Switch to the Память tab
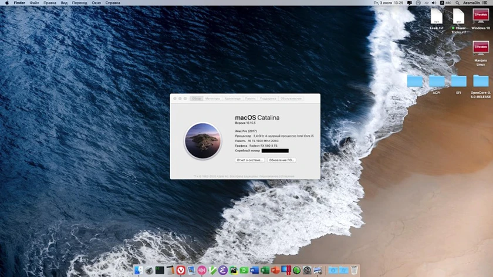 pos(250,99)
